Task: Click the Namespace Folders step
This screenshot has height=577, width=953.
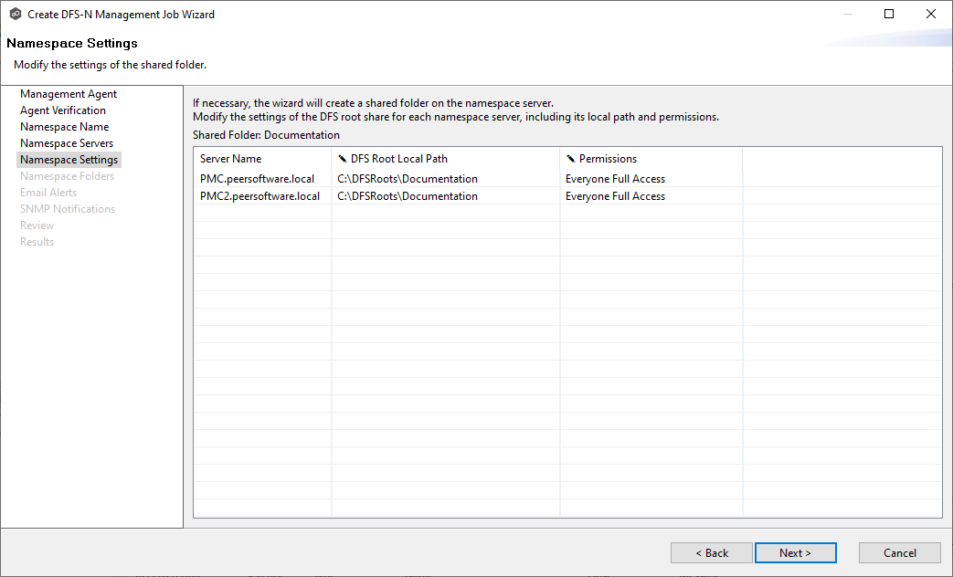Action: pos(67,175)
